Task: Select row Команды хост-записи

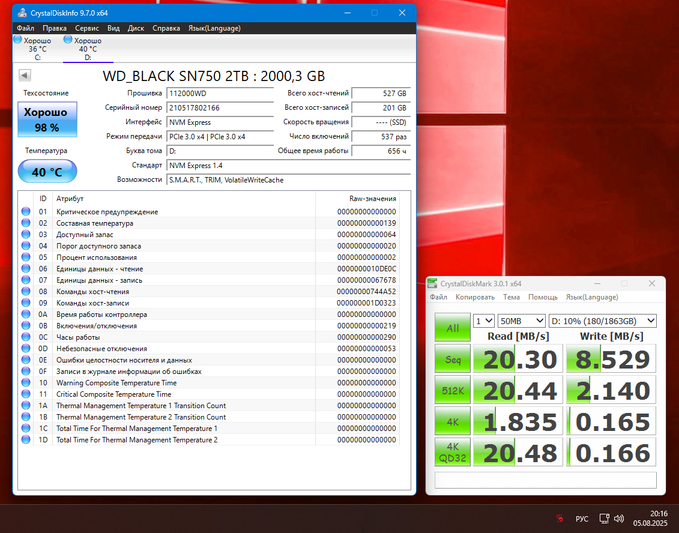Action: [209, 303]
